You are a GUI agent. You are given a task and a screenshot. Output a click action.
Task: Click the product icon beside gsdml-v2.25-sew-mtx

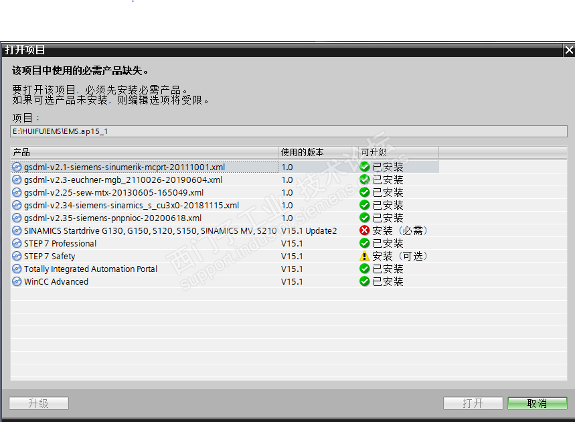(17, 193)
